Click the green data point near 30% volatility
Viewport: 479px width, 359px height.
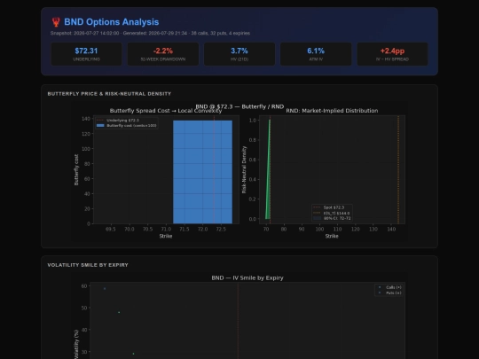[133, 354]
